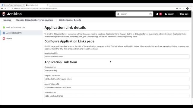
Task: Click the green Back to Consumer List arrow icon
Action: pyautogui.click(x=4, y=27)
